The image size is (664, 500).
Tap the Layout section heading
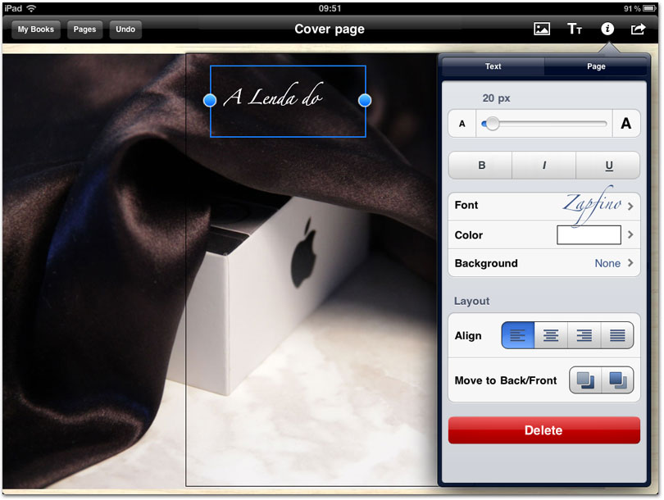tap(471, 301)
